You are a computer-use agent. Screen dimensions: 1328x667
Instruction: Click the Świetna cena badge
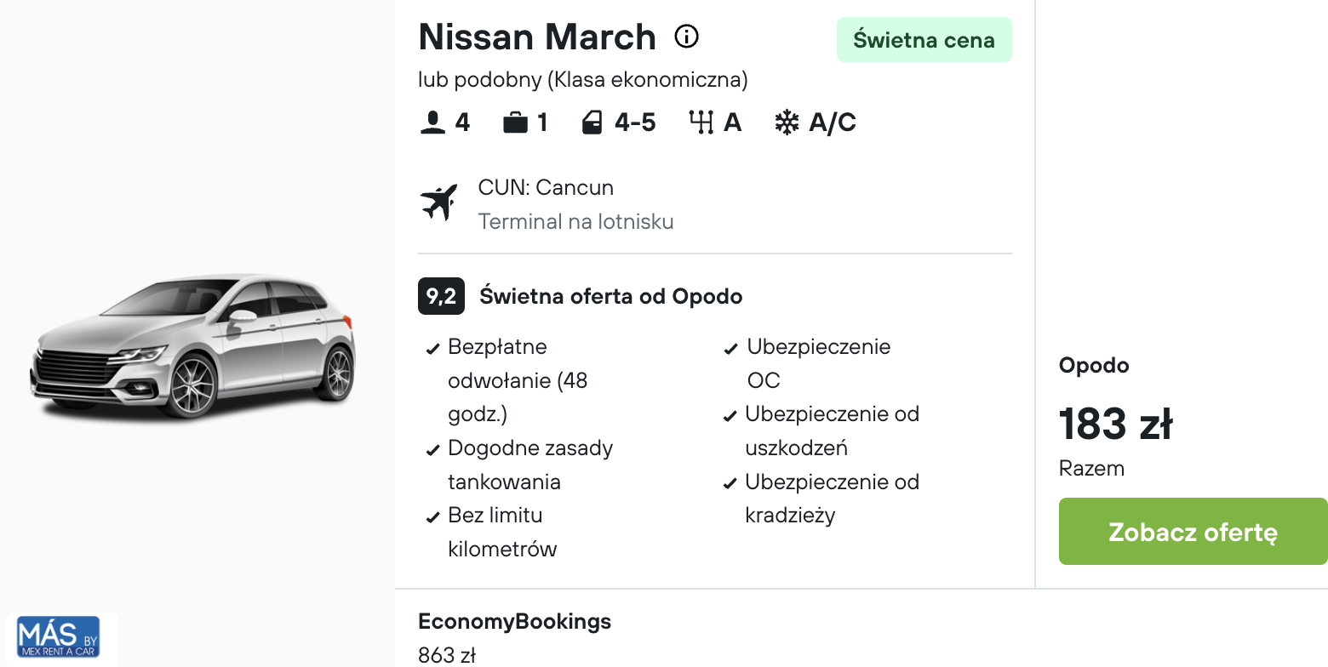(x=924, y=40)
